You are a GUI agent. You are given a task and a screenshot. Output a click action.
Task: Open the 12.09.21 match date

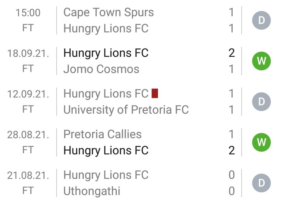point(28,94)
